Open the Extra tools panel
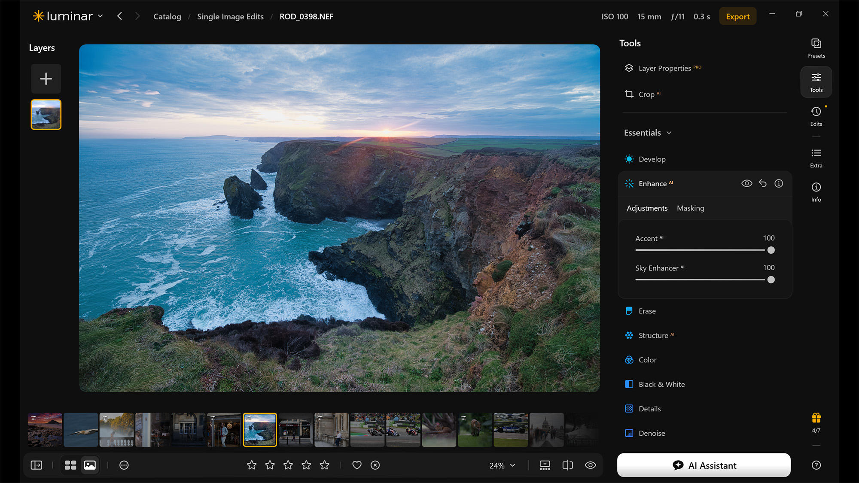Screen dimensions: 859x483 816,158
